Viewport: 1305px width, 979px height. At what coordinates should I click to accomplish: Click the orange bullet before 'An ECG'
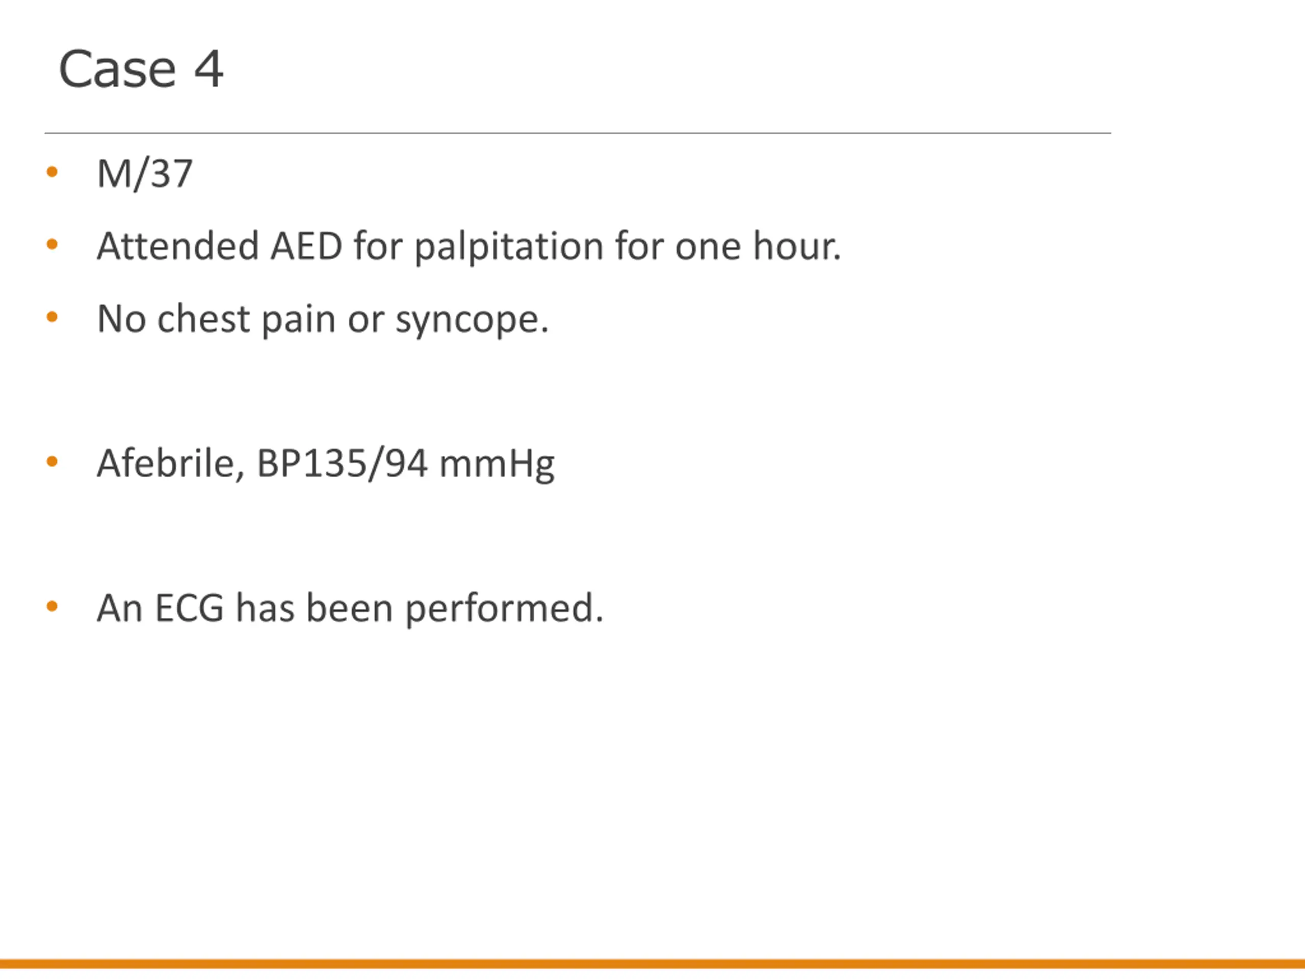[x=52, y=606]
